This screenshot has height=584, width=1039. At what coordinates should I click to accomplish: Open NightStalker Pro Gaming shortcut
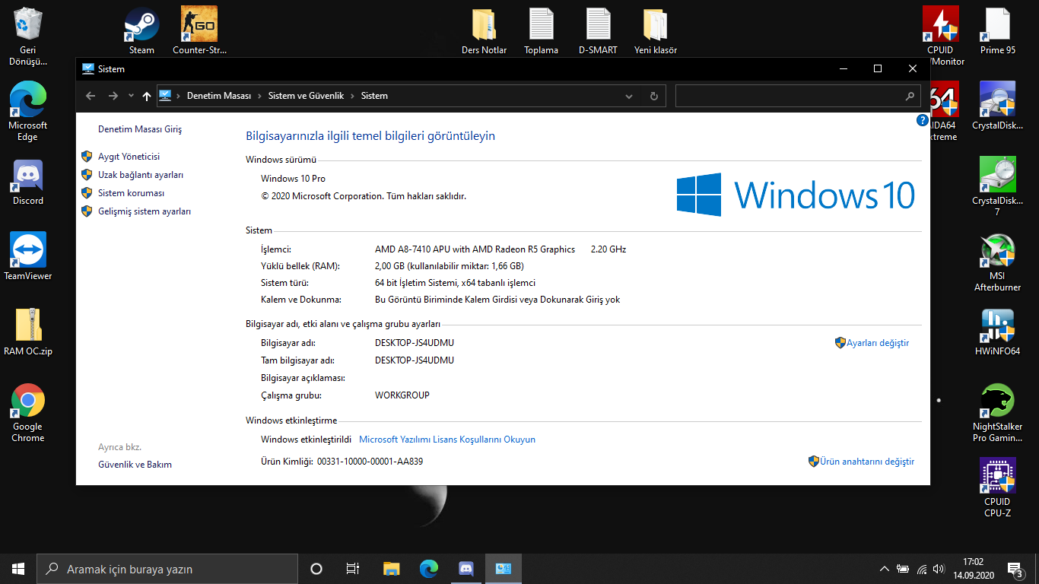pyautogui.click(x=997, y=413)
